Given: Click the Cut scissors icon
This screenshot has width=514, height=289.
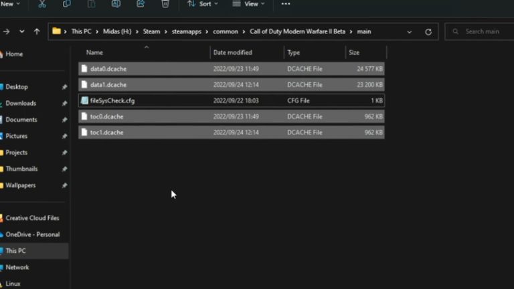Looking at the screenshot, I should [42, 4].
